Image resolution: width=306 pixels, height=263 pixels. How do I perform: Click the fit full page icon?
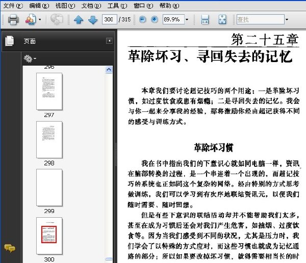[222, 19]
